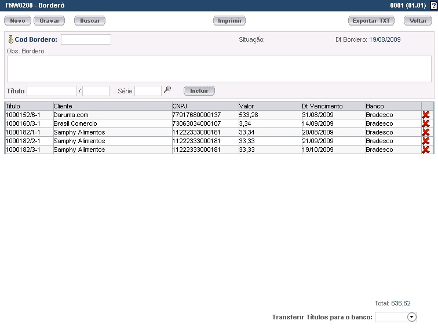Expand the transfer bank dropdown
The width and height of the screenshot is (438, 335).
pyautogui.click(x=411, y=317)
